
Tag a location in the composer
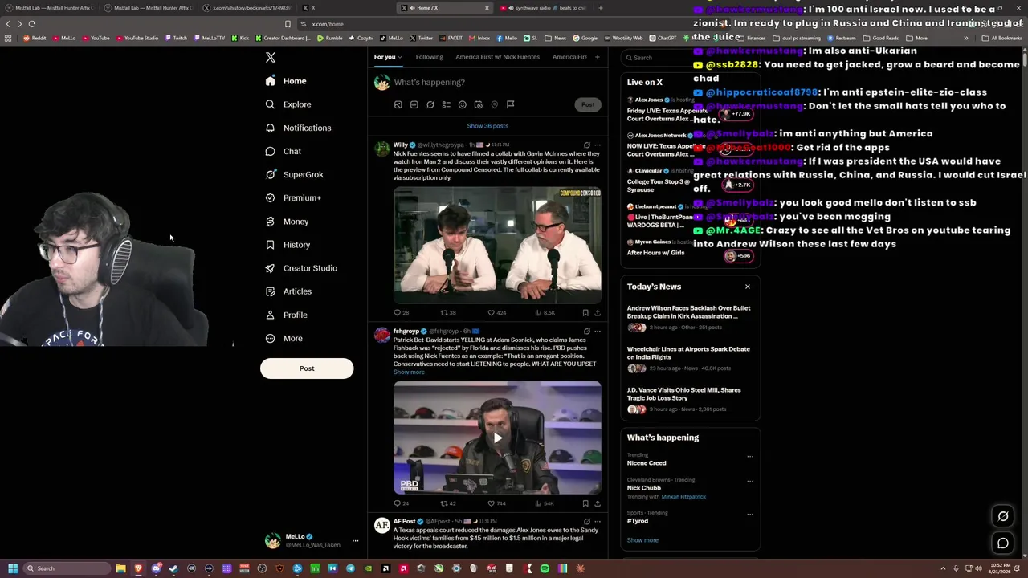[x=494, y=104]
